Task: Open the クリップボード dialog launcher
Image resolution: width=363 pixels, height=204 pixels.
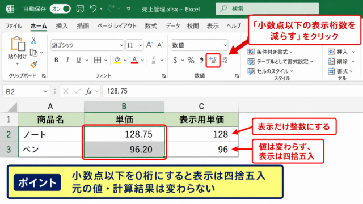Action: point(44,76)
